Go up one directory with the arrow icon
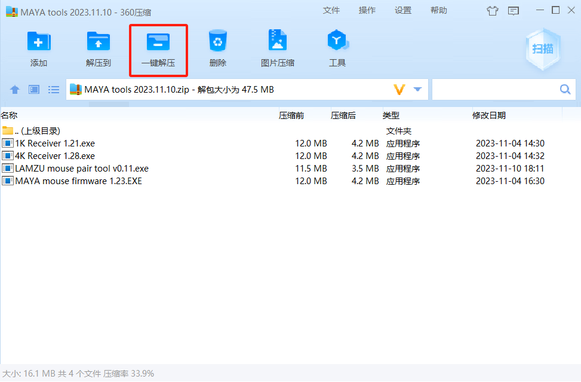 pos(15,90)
